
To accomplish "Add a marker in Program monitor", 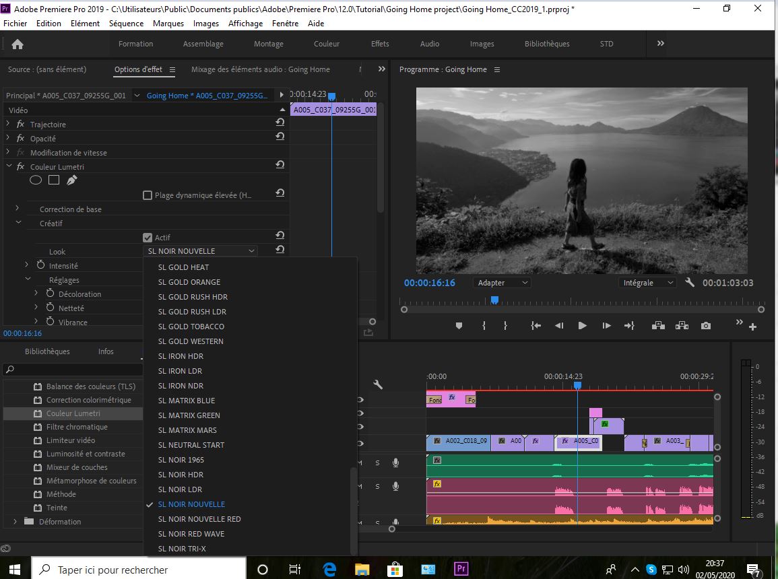I will 459,326.
